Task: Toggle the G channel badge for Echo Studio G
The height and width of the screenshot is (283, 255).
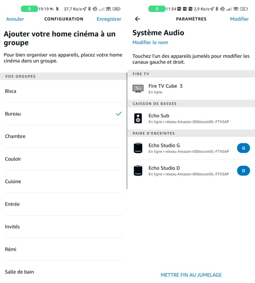Action: coord(243,148)
